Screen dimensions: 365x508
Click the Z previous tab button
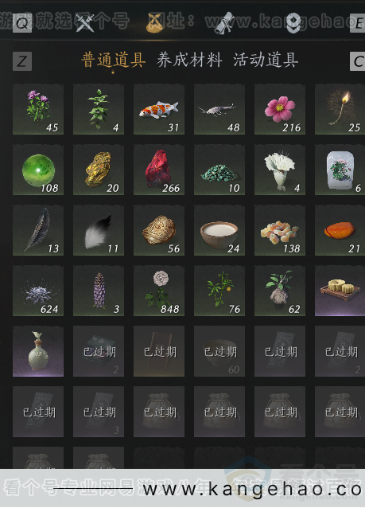(22, 61)
